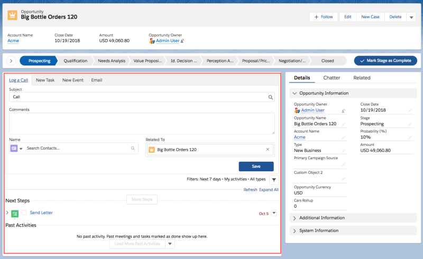
Task: Open contact type dropdown in Name field
Action: pos(21,149)
